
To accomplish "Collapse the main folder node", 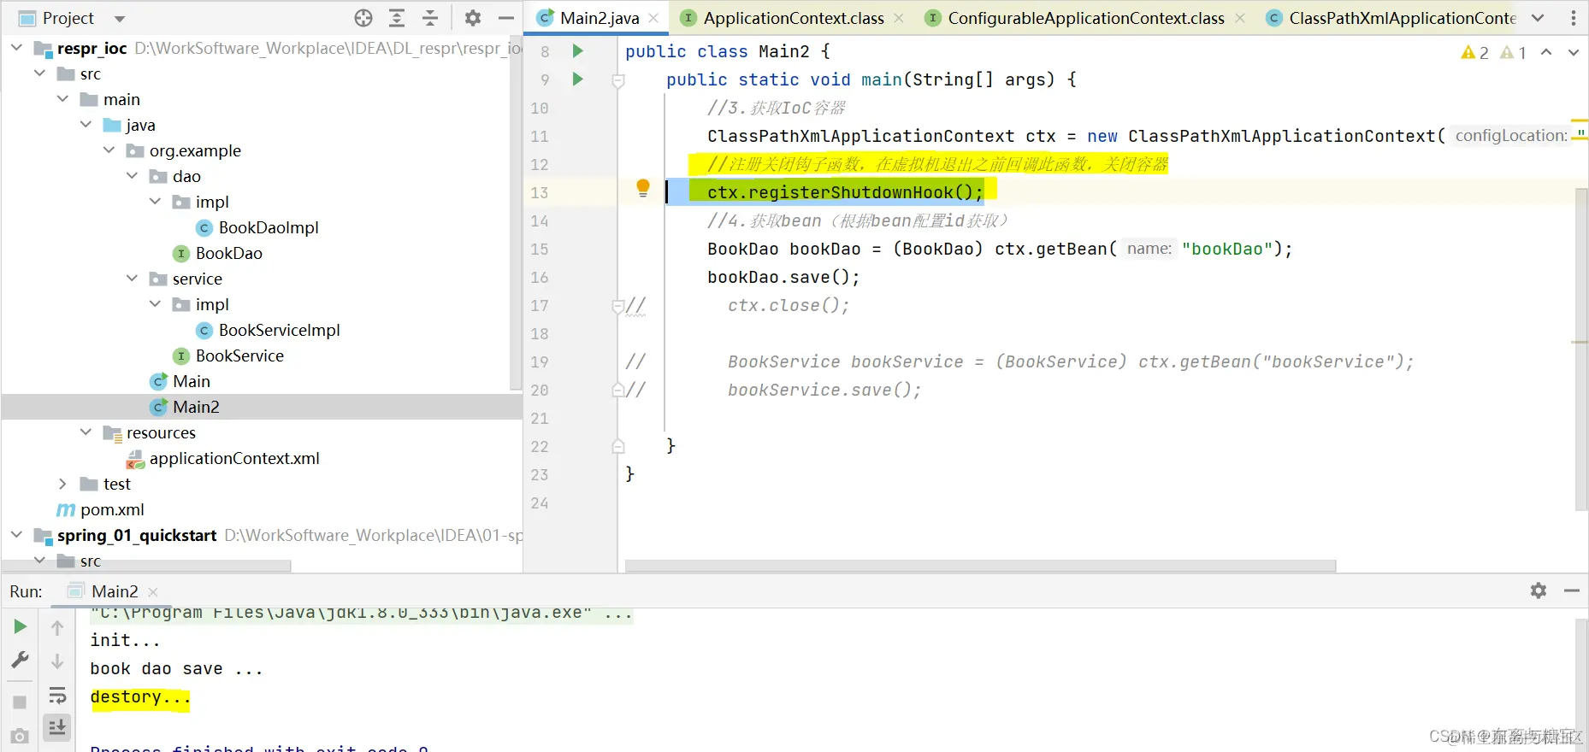I will point(62,99).
